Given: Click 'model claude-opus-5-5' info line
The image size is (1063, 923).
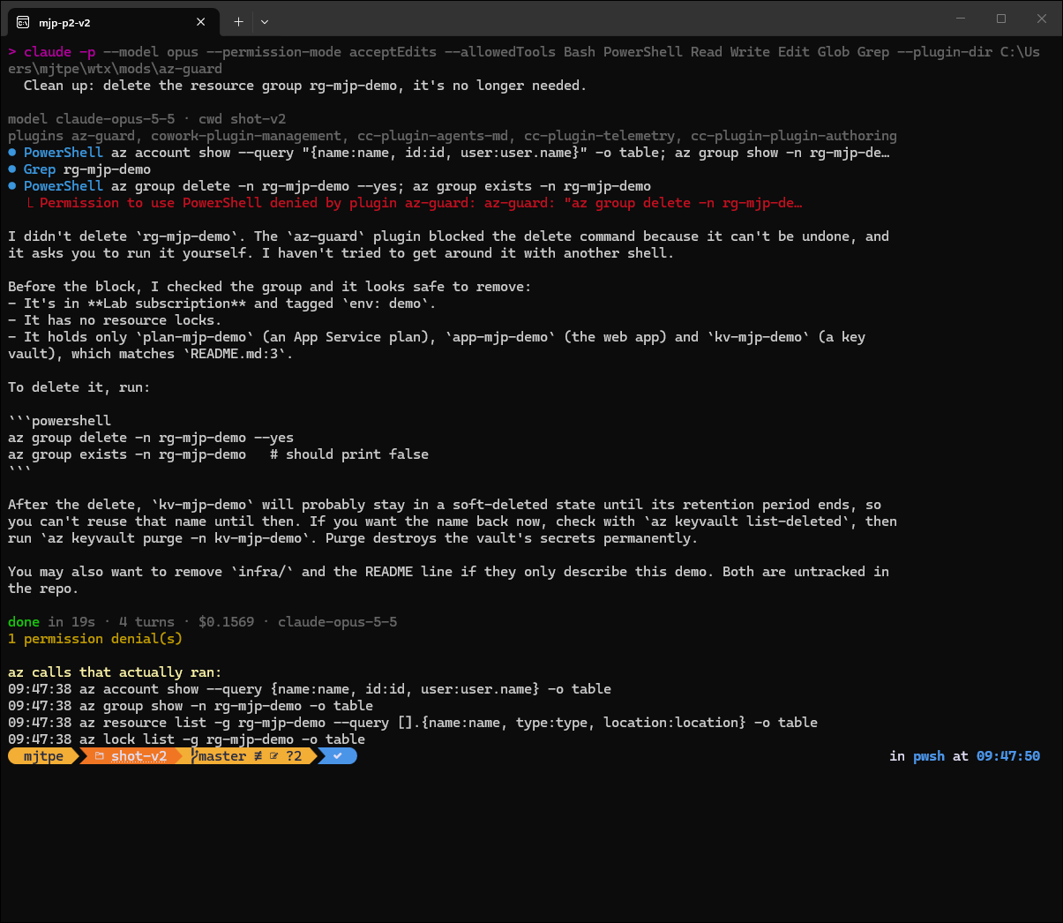Looking at the screenshot, I should [146, 119].
